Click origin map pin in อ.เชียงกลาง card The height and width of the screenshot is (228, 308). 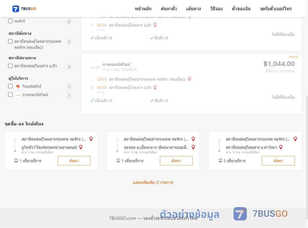193,139
